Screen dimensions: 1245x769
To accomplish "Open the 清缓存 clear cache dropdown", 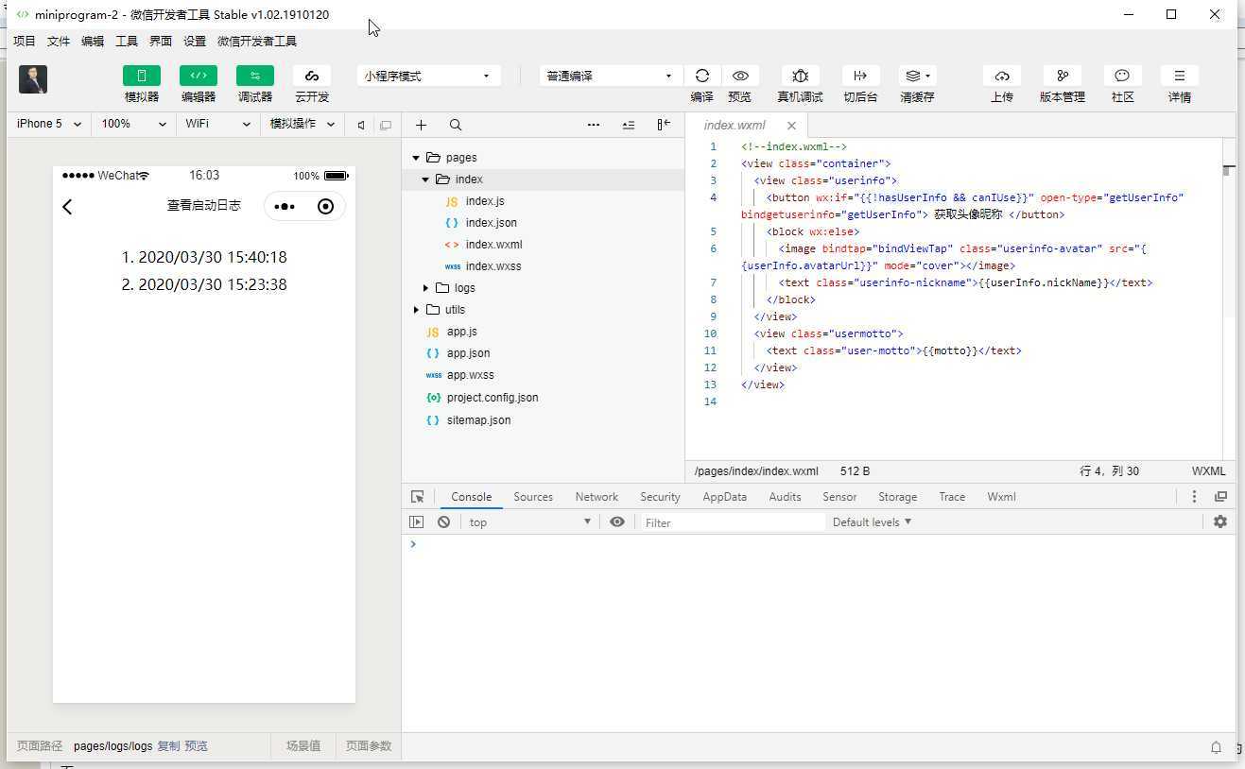I will coord(917,76).
